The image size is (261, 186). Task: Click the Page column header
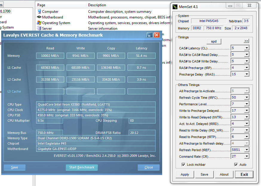click(x=61, y=5)
